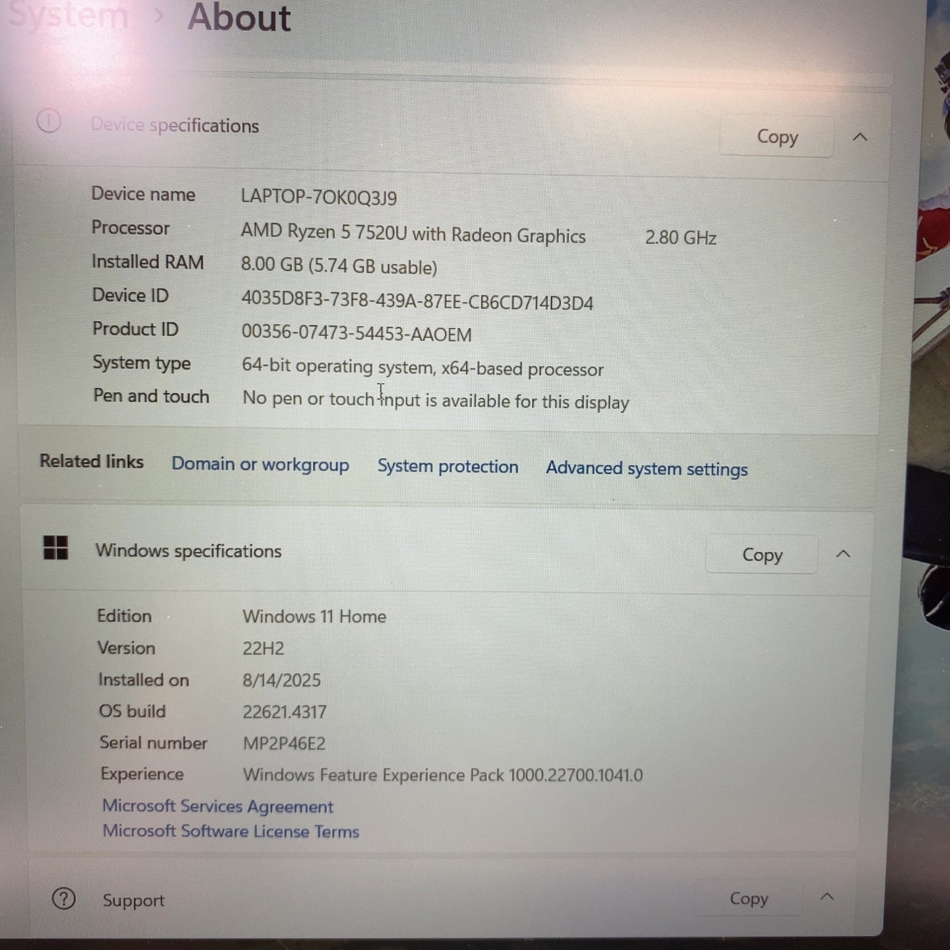
Task: Open Microsoft Software License Terms link
Action: (x=231, y=831)
